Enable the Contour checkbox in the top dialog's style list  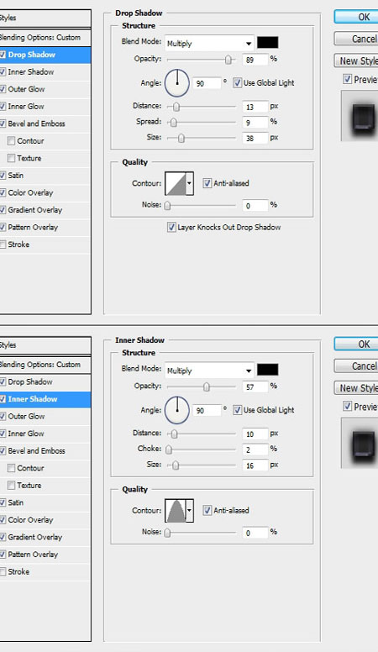coord(11,141)
